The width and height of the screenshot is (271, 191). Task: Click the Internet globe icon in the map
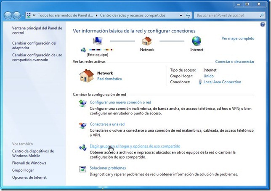(197, 41)
